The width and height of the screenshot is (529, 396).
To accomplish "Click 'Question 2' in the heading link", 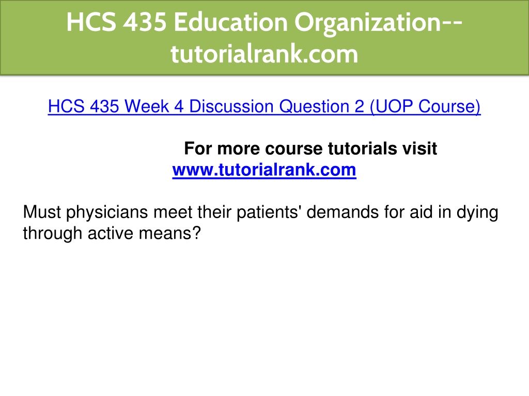I will click(321, 107).
